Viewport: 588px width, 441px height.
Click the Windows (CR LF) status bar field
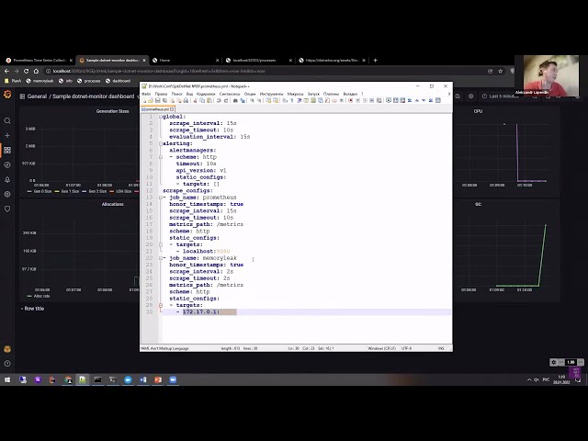pyautogui.click(x=382, y=348)
